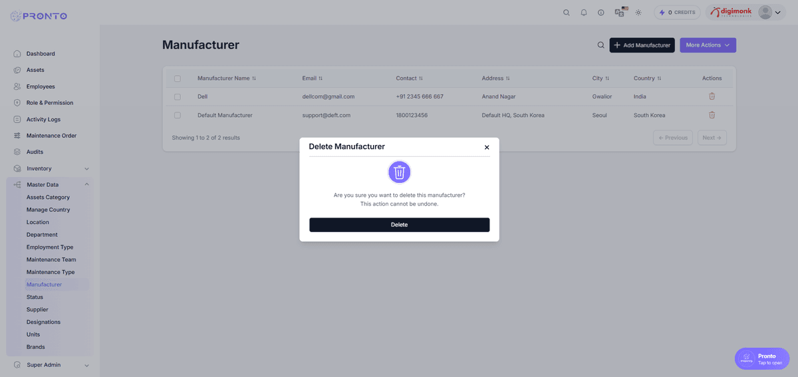Open the user profile dropdown
The image size is (798, 377).
770,13
